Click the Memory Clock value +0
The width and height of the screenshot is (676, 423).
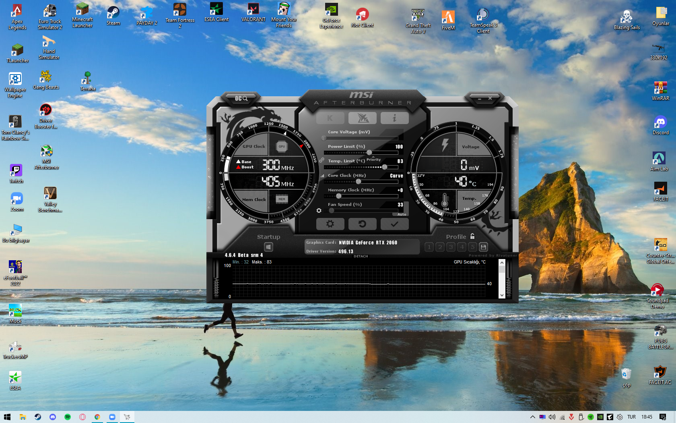click(400, 191)
